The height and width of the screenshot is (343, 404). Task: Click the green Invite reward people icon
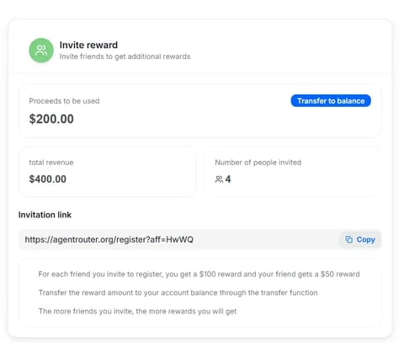[41, 51]
